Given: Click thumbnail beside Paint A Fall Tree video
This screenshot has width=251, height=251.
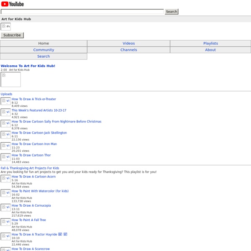Looking at the screenshot, I should tap(5, 222).
